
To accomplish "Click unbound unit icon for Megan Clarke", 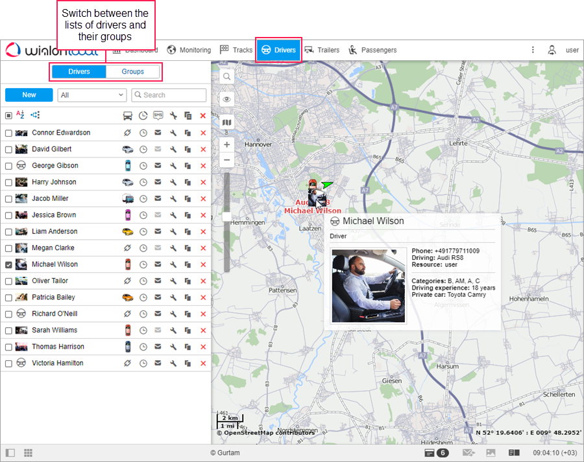I will coord(127,248).
